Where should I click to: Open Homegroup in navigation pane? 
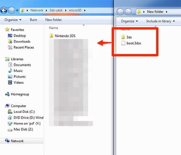(20, 94)
